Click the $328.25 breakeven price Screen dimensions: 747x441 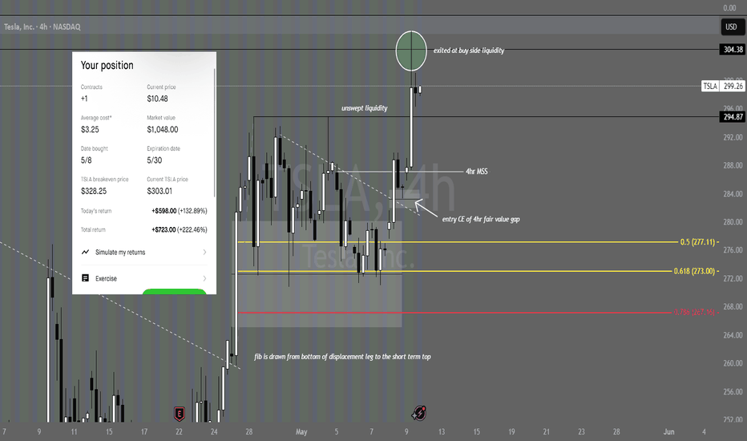94,191
